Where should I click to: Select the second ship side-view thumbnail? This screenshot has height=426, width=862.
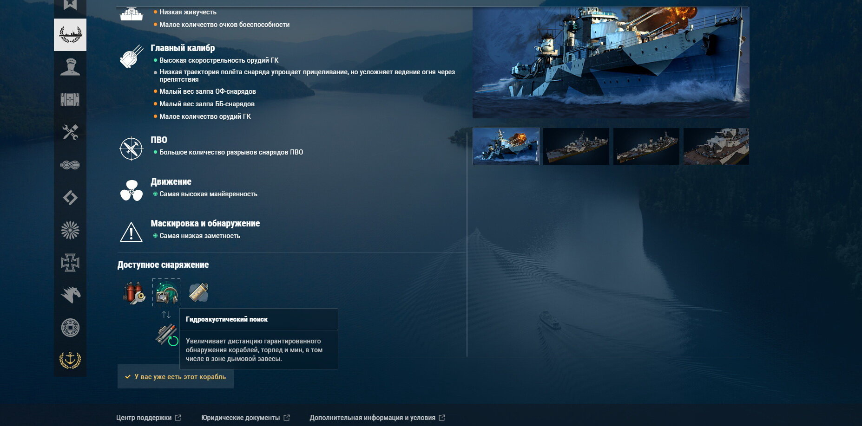(x=576, y=146)
